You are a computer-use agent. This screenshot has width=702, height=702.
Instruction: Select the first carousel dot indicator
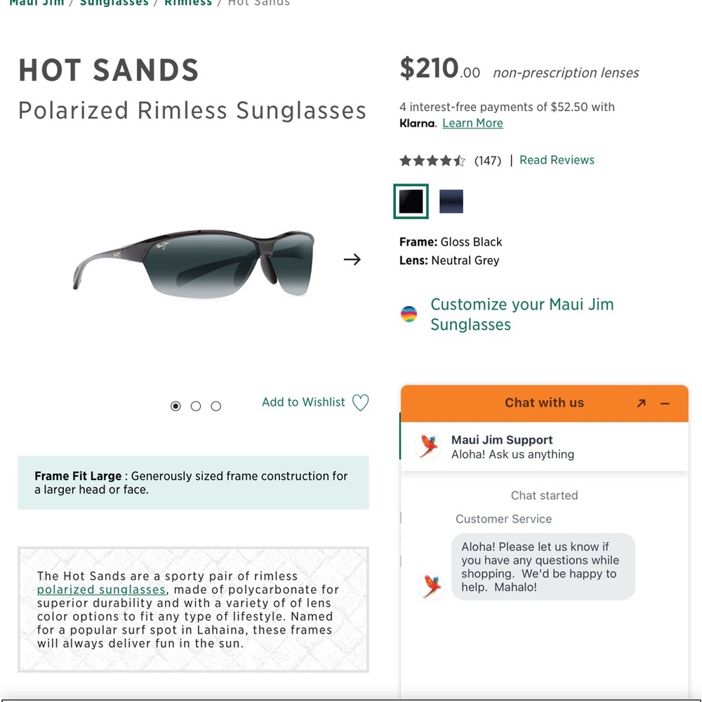pos(175,406)
